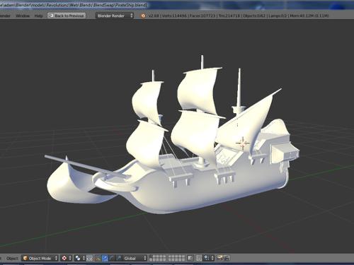Enable the translate manipulator arrow icon
This screenshot has width=354, height=265.
tap(105, 259)
